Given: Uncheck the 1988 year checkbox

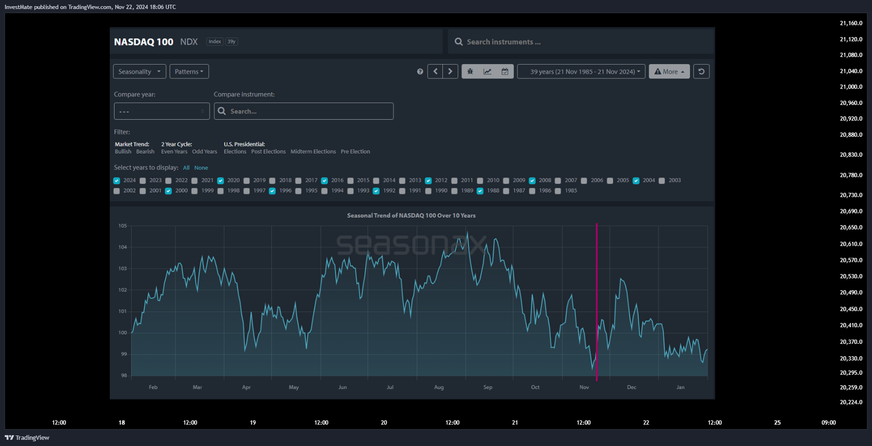Looking at the screenshot, I should 480,191.
